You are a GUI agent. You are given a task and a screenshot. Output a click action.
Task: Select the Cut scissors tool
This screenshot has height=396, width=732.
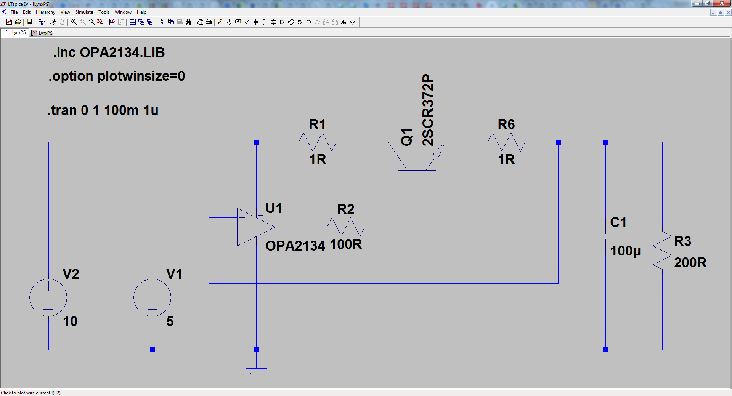(162, 22)
